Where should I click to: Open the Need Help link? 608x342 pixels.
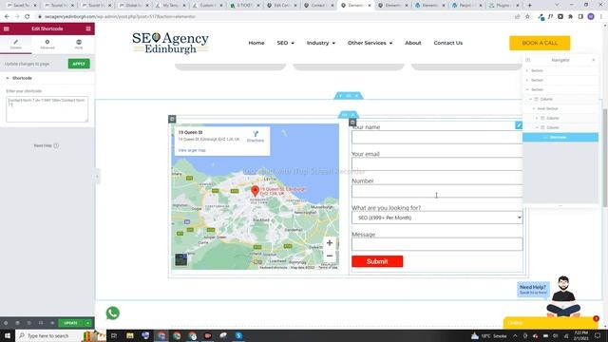tap(46, 145)
